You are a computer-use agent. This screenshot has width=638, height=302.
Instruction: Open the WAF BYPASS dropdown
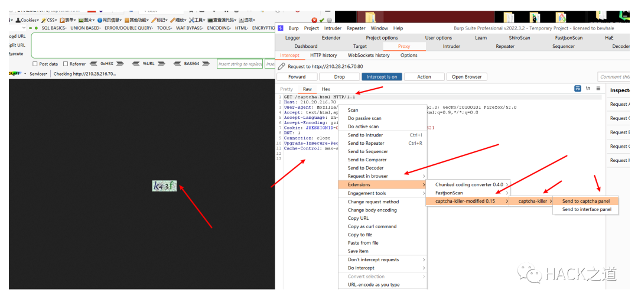tap(189, 28)
